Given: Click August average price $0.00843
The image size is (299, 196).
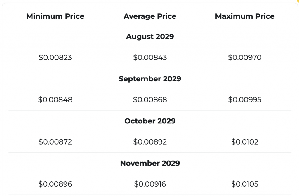Looking at the screenshot, I should pyautogui.click(x=150, y=57).
